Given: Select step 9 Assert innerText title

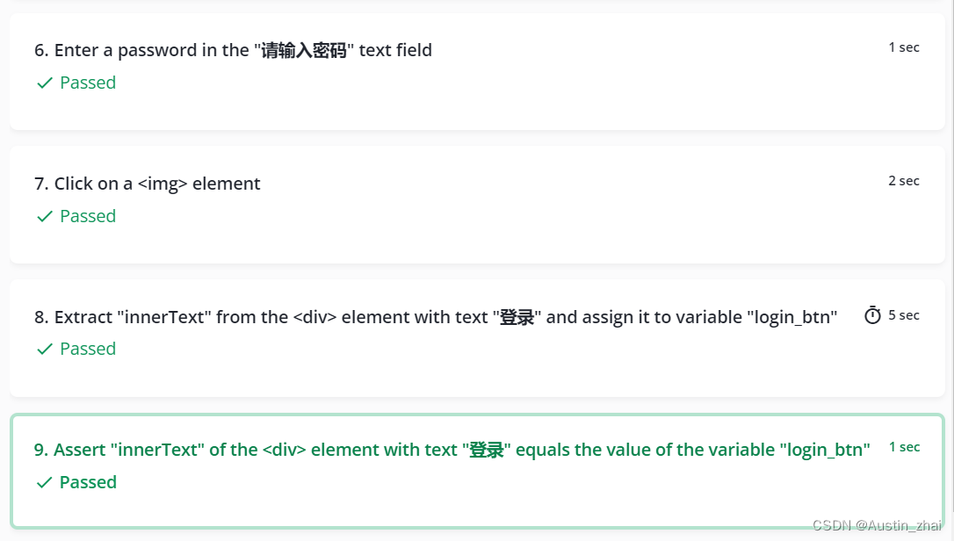Looking at the screenshot, I should point(452,450).
